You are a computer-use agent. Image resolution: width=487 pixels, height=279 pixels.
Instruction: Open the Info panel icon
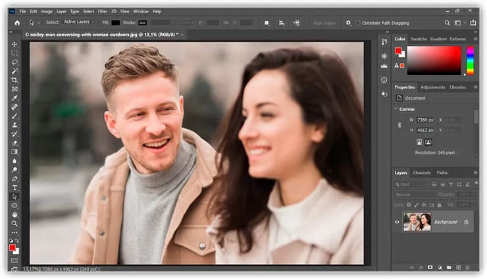click(x=384, y=80)
